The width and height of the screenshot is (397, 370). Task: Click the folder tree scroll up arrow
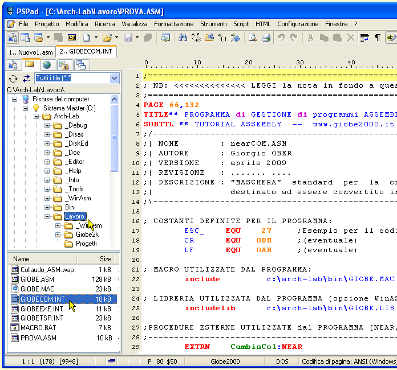coord(114,99)
